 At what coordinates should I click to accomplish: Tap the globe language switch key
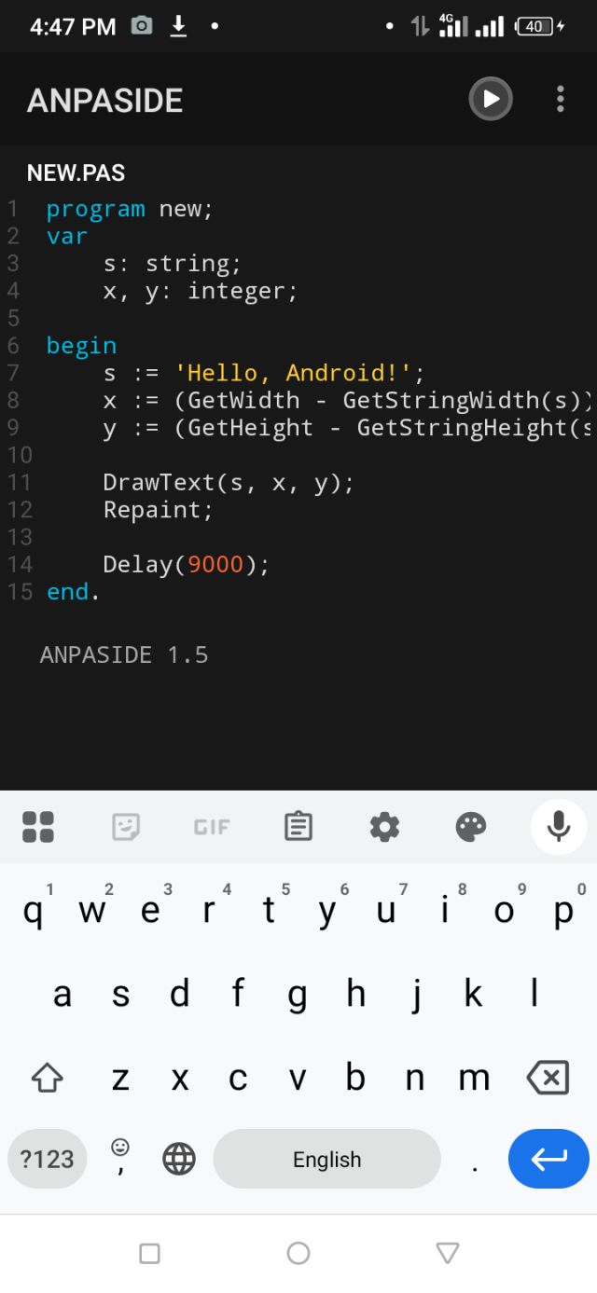179,1159
